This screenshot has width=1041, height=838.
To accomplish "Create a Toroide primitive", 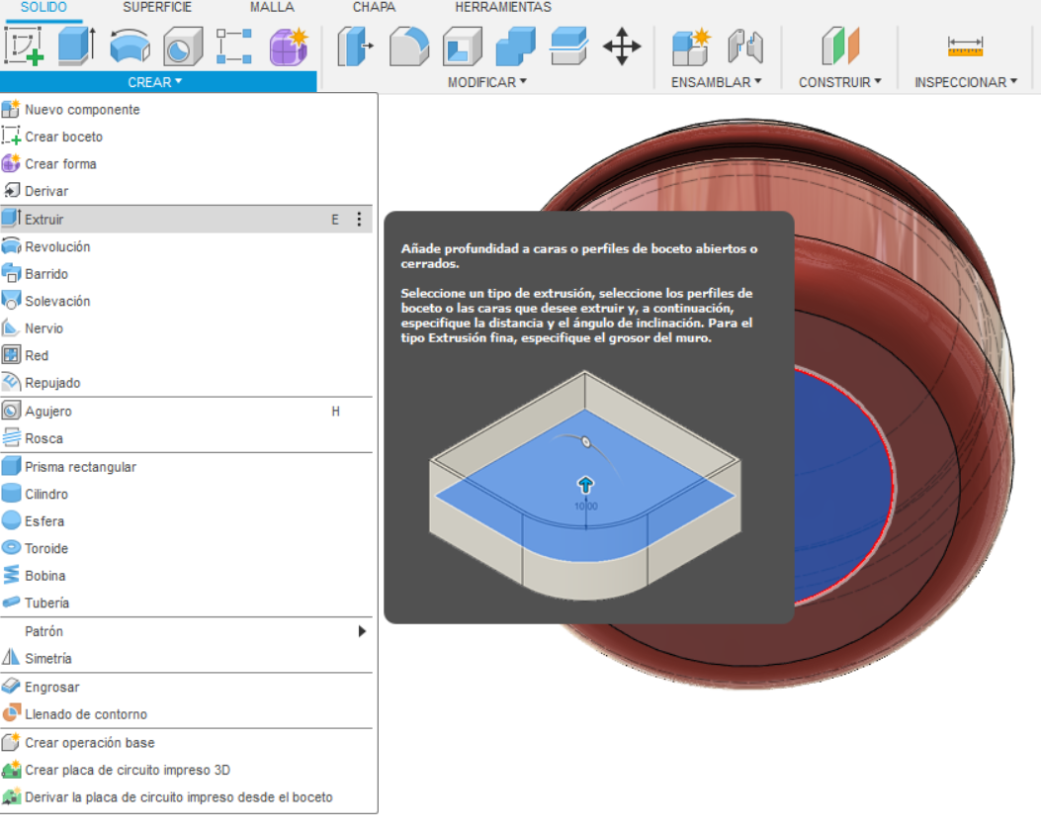I will click(187, 549).
